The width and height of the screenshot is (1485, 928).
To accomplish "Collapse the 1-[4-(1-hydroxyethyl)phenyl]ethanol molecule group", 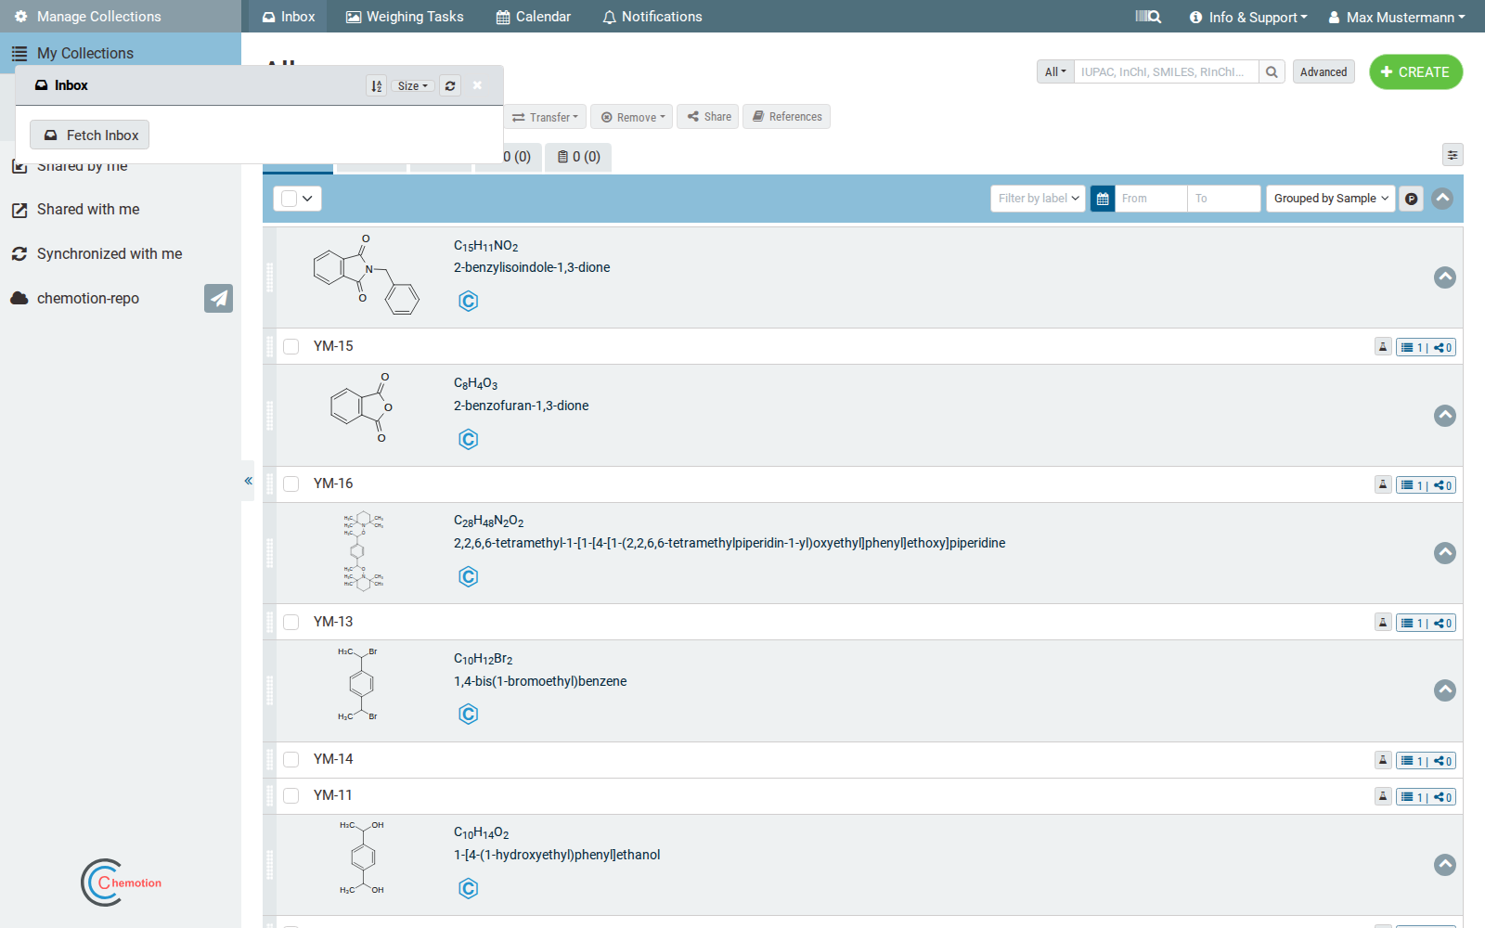I will (1445, 865).
